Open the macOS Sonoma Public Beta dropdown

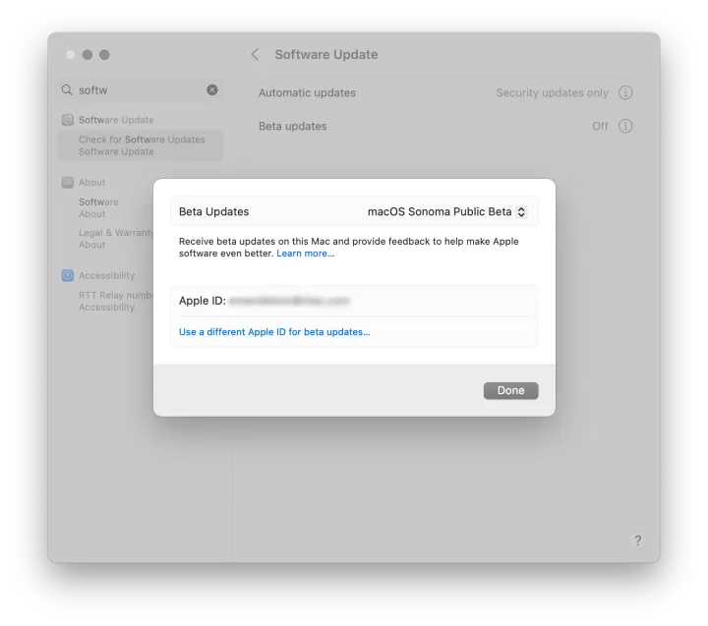click(447, 211)
